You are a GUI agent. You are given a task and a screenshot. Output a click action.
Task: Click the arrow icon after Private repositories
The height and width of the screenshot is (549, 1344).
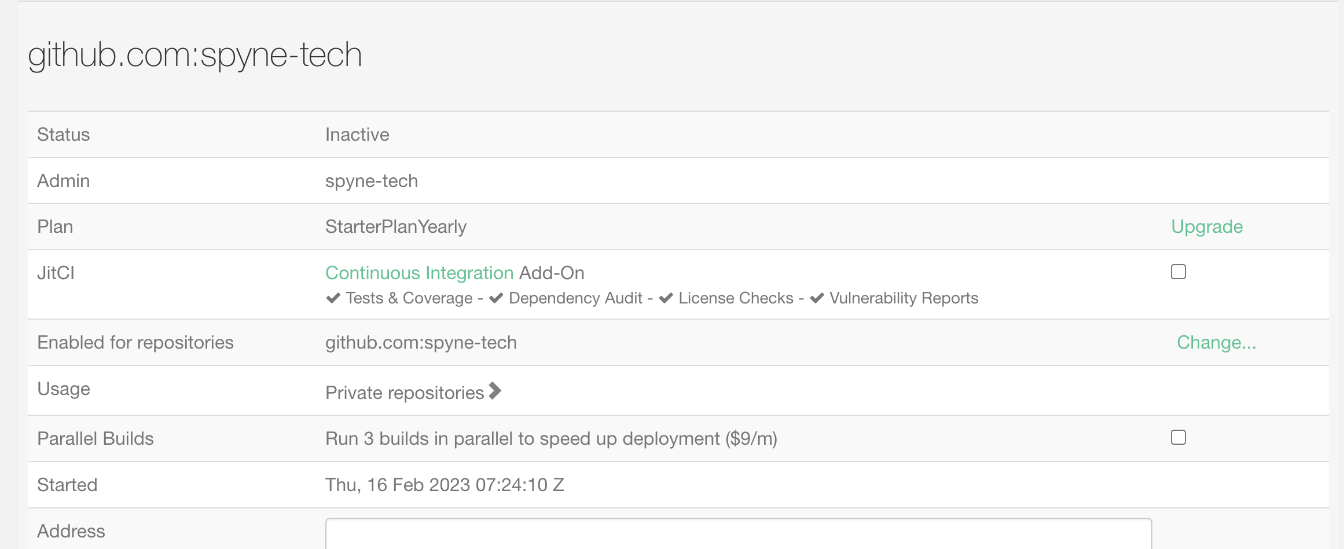coord(495,391)
